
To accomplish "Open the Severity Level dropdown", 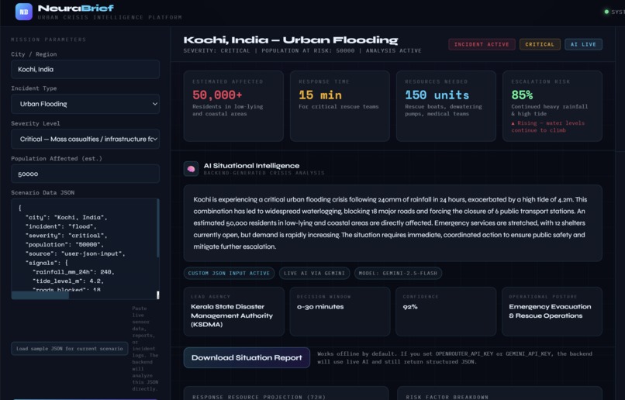I will (x=85, y=139).
